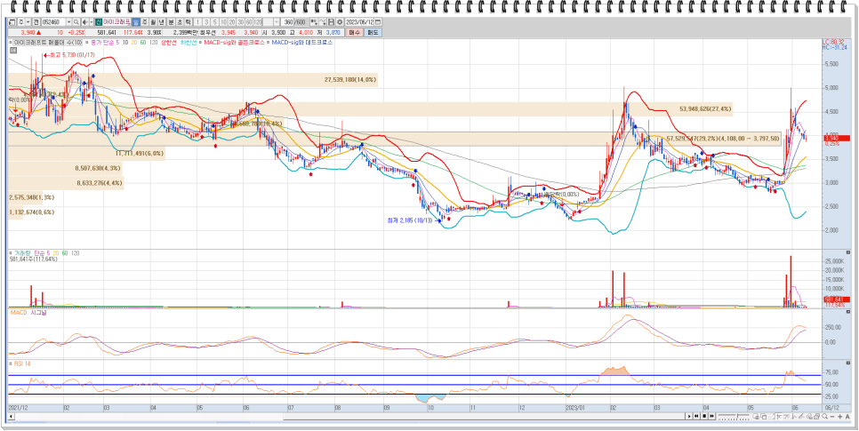Click the 상한선 upper band legend label
Screen dimensions: 859x431
pyautogui.click(x=169, y=42)
